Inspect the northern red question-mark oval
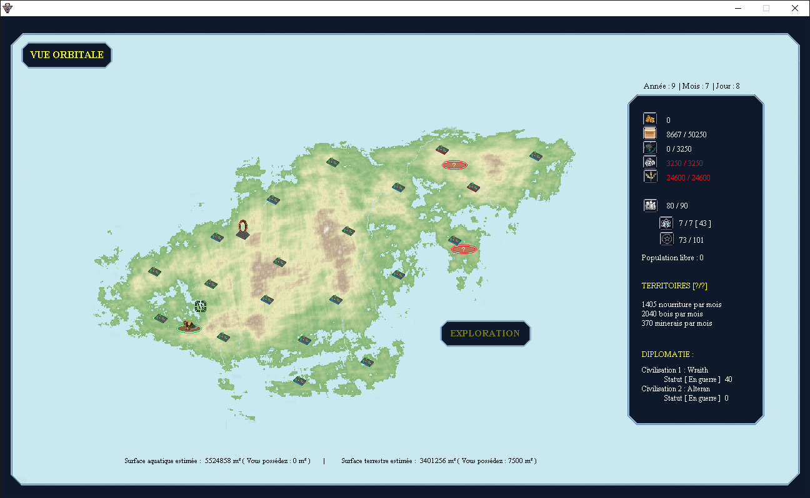 pyautogui.click(x=454, y=165)
